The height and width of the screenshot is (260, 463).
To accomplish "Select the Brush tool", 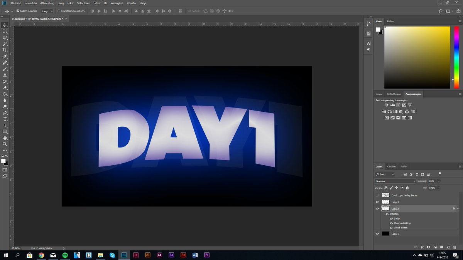I will coord(5,69).
